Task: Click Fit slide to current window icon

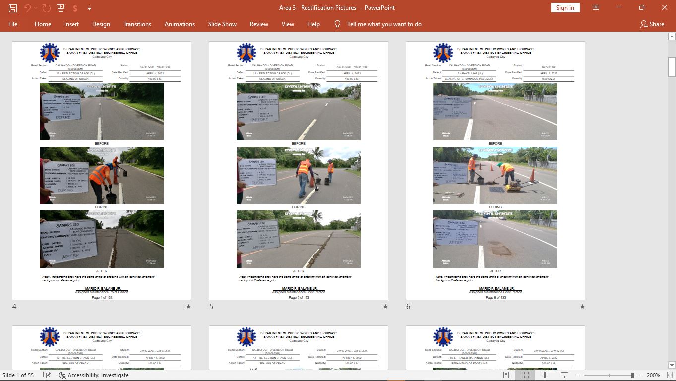Action: tap(669, 375)
